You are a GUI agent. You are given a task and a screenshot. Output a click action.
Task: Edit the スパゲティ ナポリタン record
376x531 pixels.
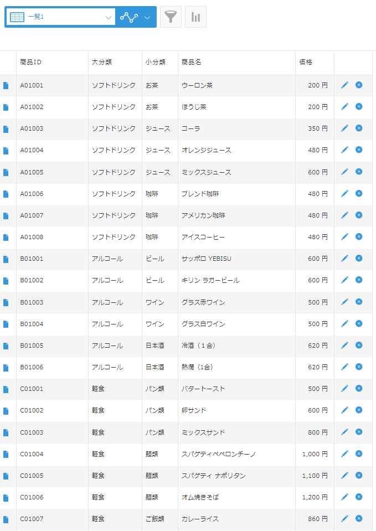pyautogui.click(x=344, y=476)
